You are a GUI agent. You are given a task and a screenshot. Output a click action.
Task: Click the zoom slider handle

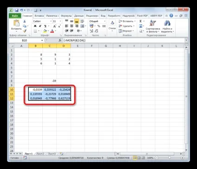point(170,158)
